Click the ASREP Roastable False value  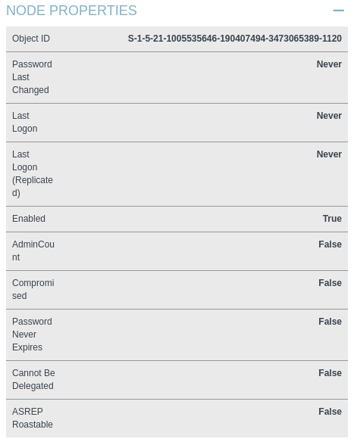[x=330, y=412]
